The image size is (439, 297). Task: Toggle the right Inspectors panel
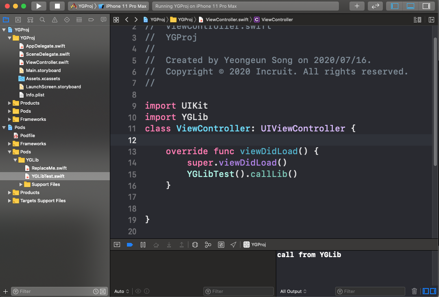tap(426, 6)
